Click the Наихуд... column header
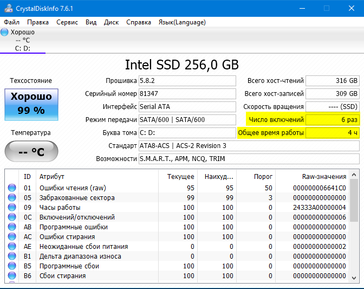This screenshot has width=364, height=289. point(217,177)
